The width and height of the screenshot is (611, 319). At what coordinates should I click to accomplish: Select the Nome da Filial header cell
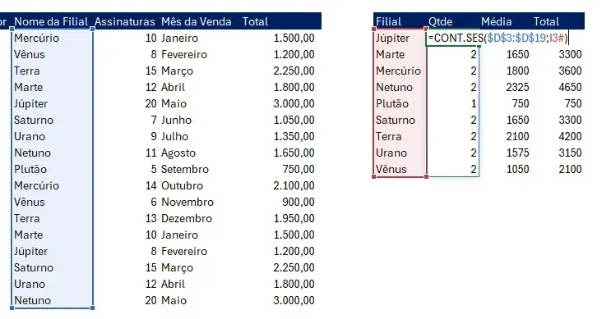[51, 21]
